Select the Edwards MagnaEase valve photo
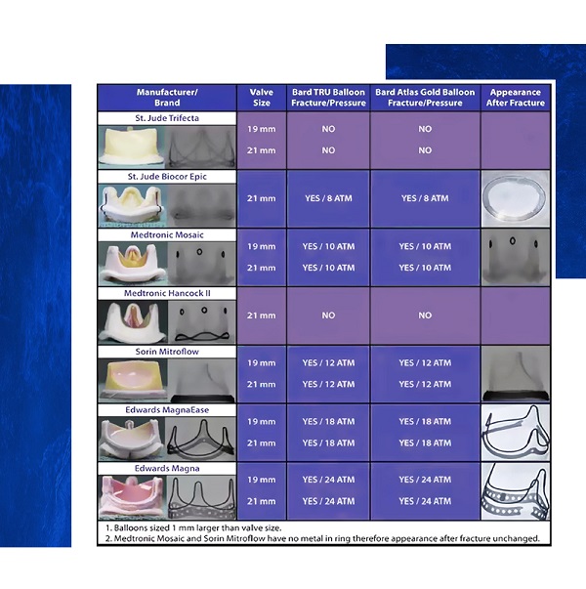586x589 pixels. coord(132,439)
